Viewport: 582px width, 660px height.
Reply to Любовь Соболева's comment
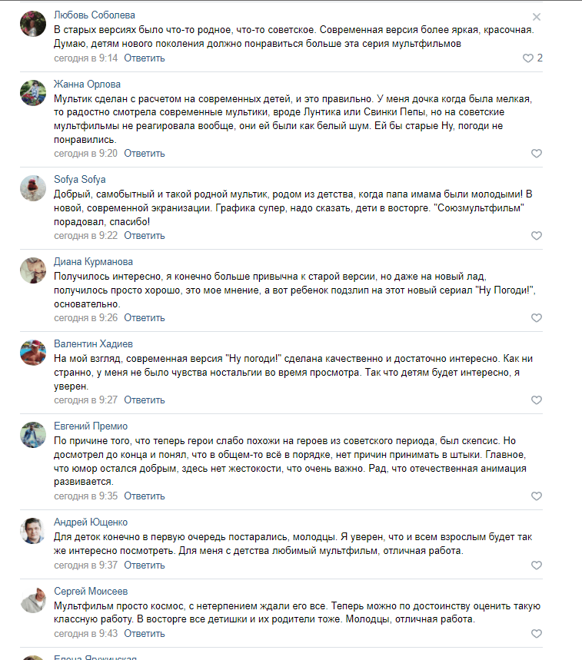point(145,58)
